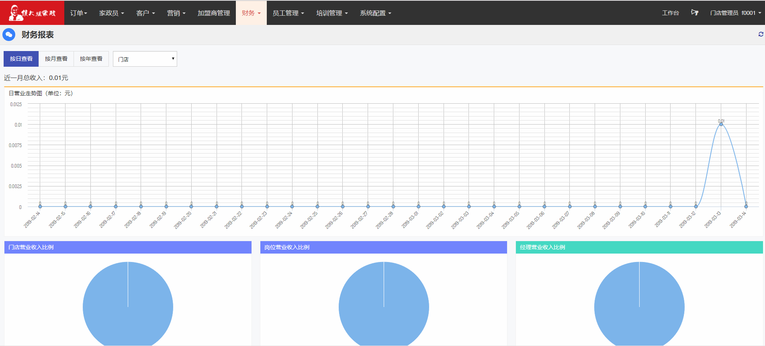This screenshot has height=346, width=765.
Task: Switch to 按年查看 view
Action: click(91, 59)
